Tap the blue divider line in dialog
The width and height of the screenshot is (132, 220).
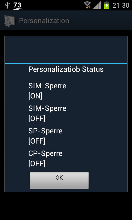pos(66,64)
